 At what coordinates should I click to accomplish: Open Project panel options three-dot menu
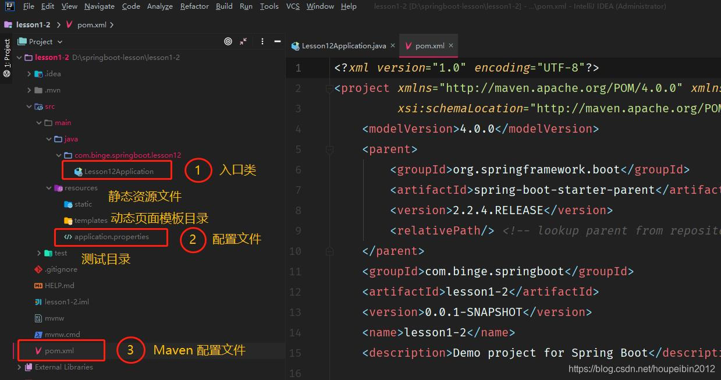(262, 41)
